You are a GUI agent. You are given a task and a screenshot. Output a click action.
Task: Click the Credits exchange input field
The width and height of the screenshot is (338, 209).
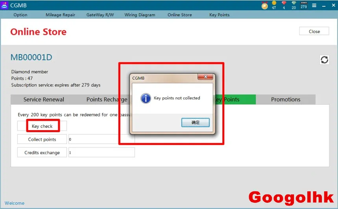[102, 153]
